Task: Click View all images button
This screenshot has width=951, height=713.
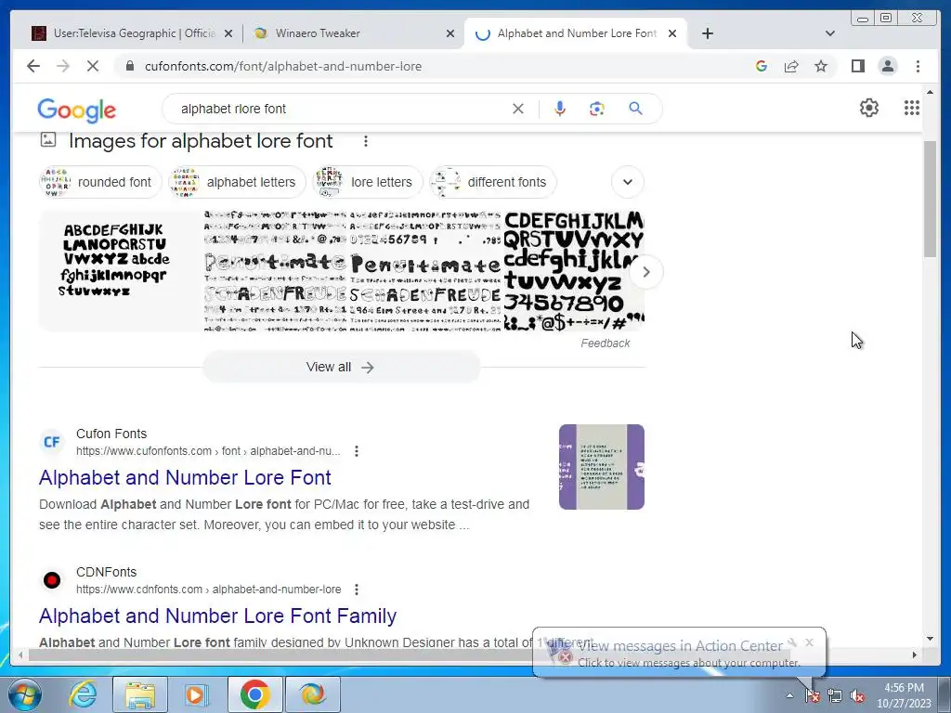Action: pos(341,367)
